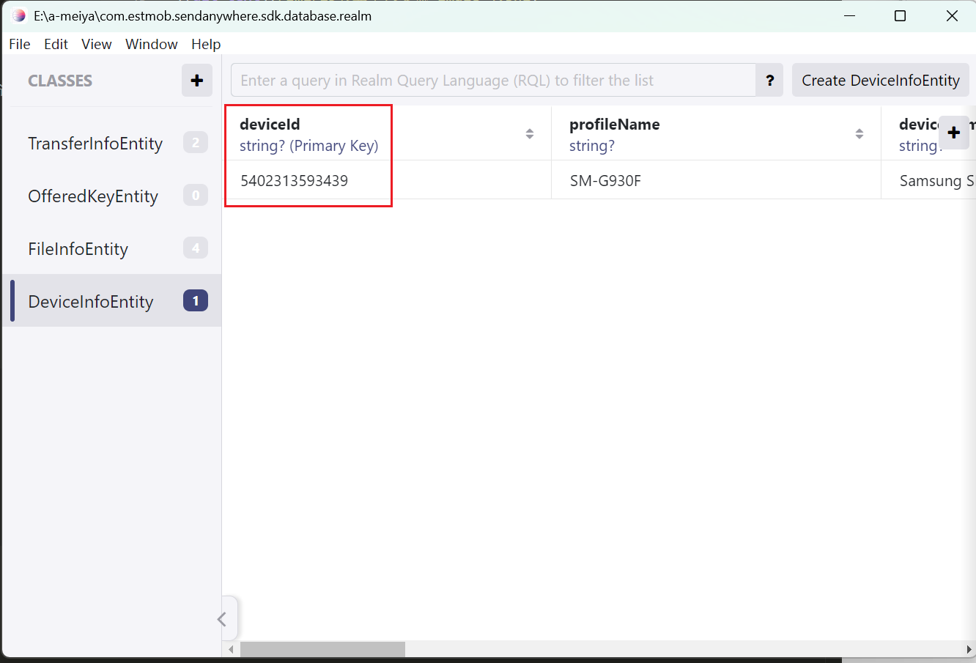Sort by the profileName column arrows
The width and height of the screenshot is (976, 663).
pos(859,134)
